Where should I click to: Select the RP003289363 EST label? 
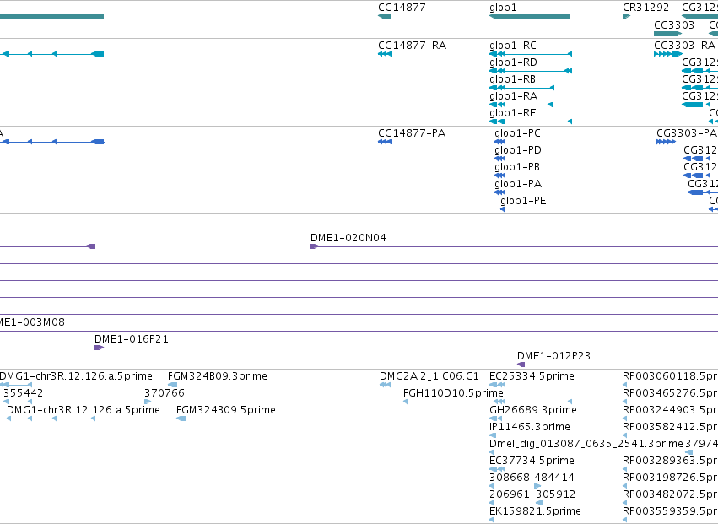click(x=671, y=461)
